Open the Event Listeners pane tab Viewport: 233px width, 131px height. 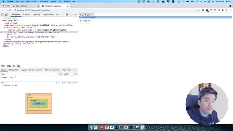click(x=36, y=70)
